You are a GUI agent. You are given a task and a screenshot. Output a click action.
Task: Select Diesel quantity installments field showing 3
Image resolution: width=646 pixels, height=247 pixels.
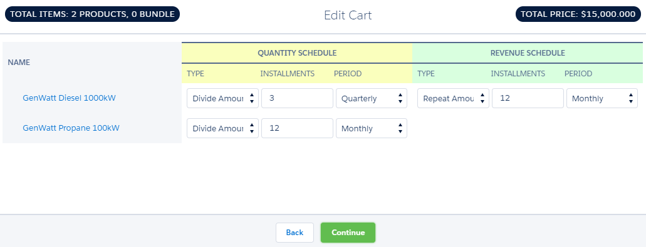(x=297, y=98)
